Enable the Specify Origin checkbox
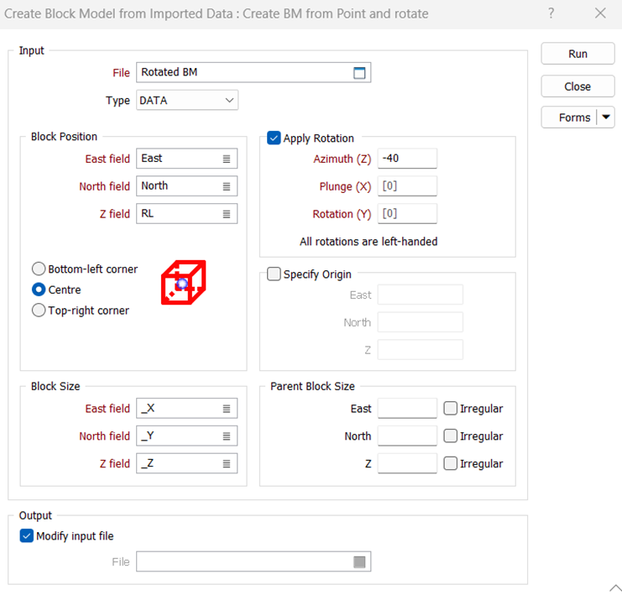 click(x=274, y=274)
